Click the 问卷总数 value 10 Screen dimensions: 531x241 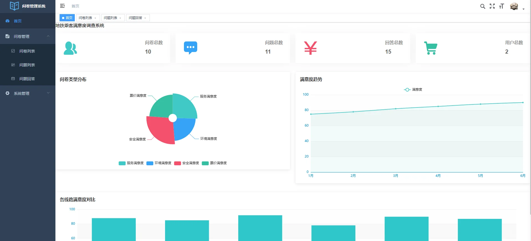click(148, 52)
